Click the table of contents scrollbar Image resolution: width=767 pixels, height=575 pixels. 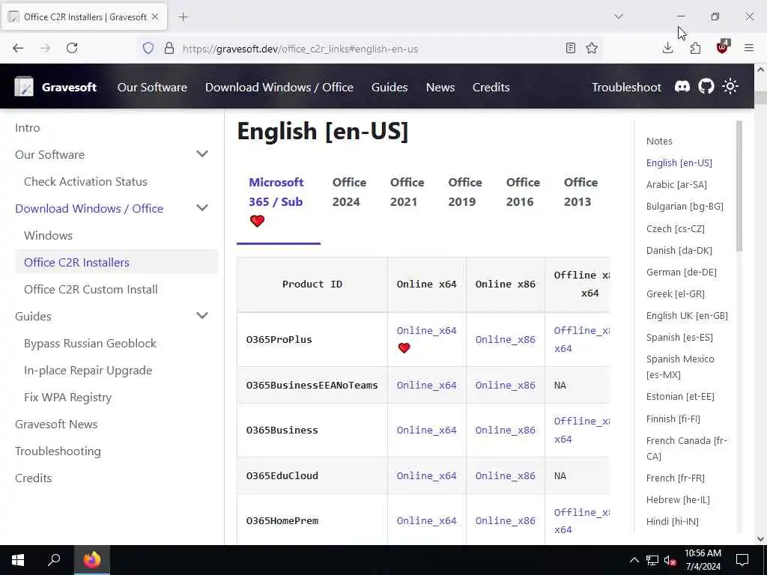(739, 186)
